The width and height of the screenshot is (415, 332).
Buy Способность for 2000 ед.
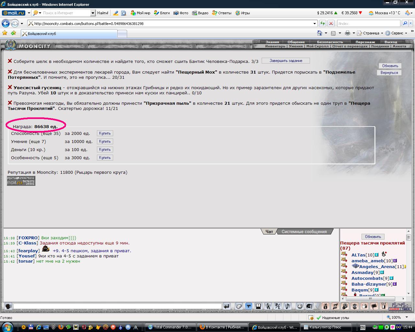pos(105,133)
